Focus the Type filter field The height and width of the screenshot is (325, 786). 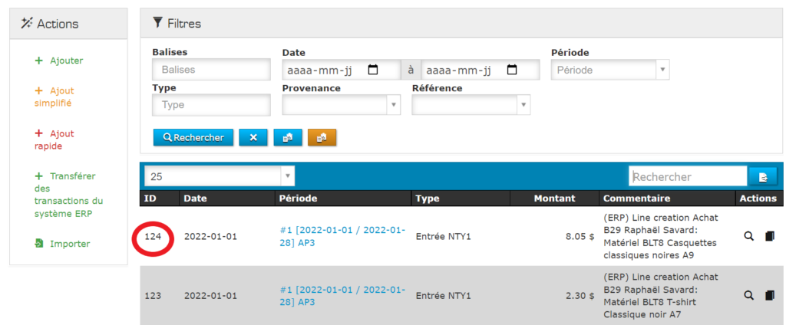[x=211, y=105]
